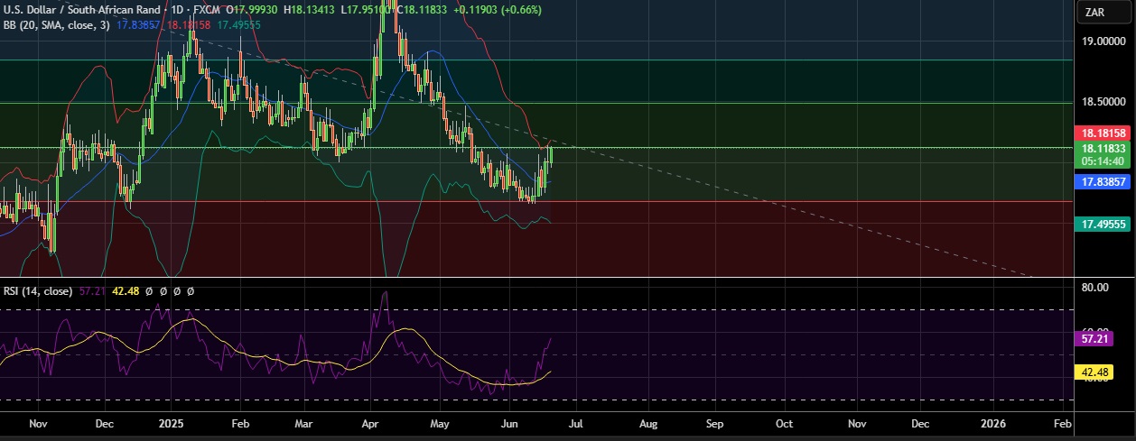Click the 2025 year label on time axis
The image size is (1136, 441).
coord(170,423)
